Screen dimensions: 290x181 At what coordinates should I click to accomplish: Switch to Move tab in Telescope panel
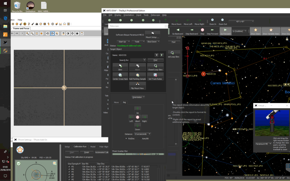pos(116,102)
